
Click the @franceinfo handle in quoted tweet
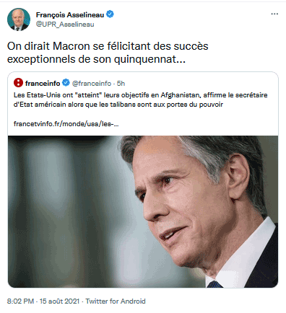(92, 84)
